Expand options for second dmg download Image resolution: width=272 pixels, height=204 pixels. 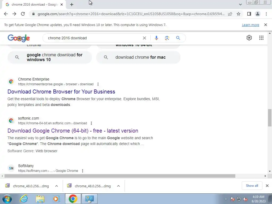pyautogui.click(x=118, y=186)
